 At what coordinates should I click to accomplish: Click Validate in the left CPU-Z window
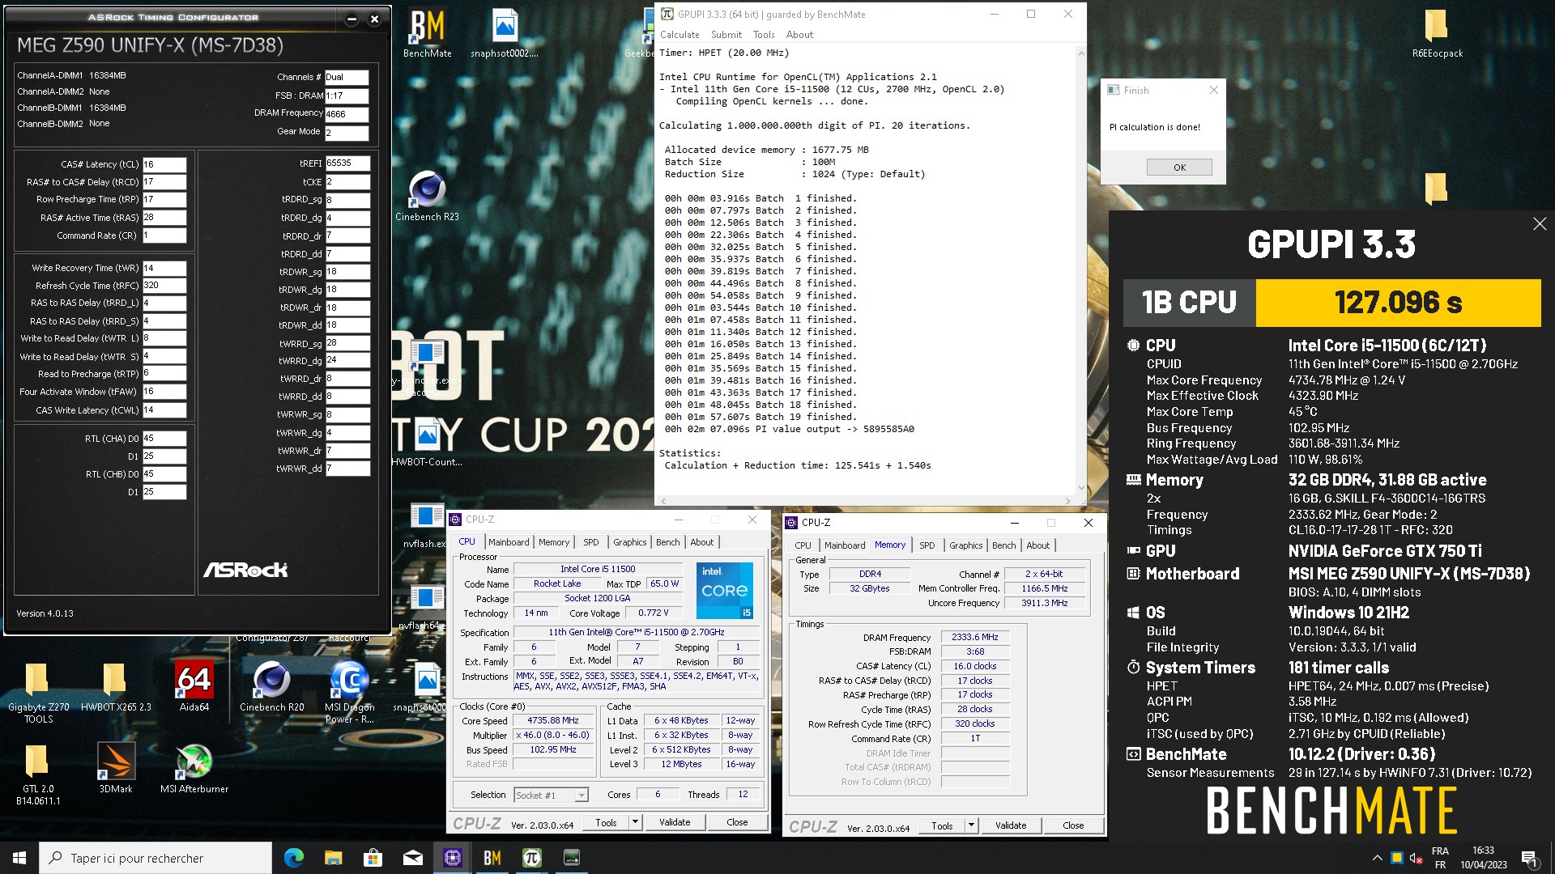click(x=675, y=822)
